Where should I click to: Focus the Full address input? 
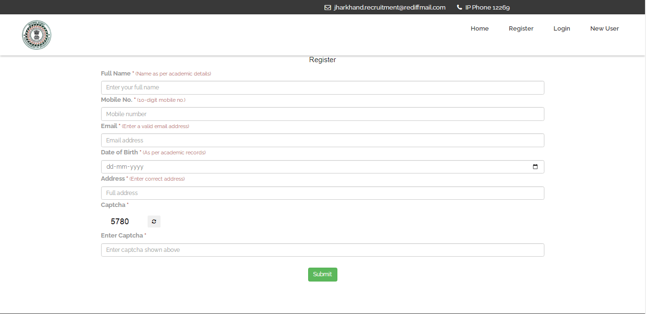pyautogui.click(x=322, y=193)
